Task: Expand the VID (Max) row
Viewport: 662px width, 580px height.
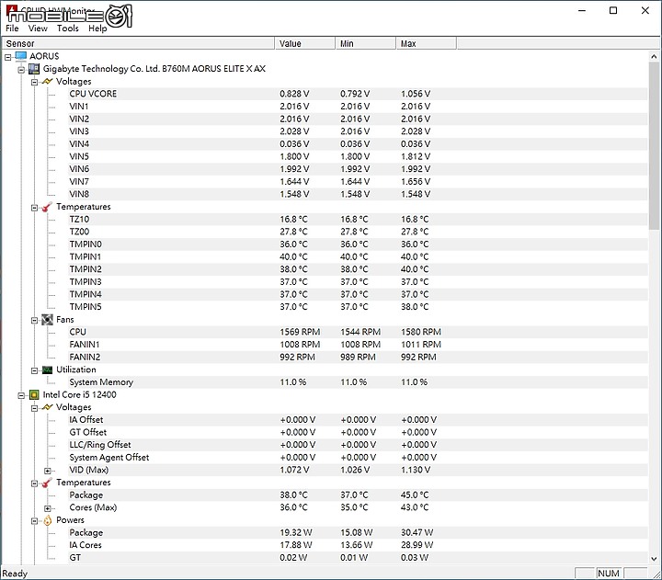Action: 48,471
